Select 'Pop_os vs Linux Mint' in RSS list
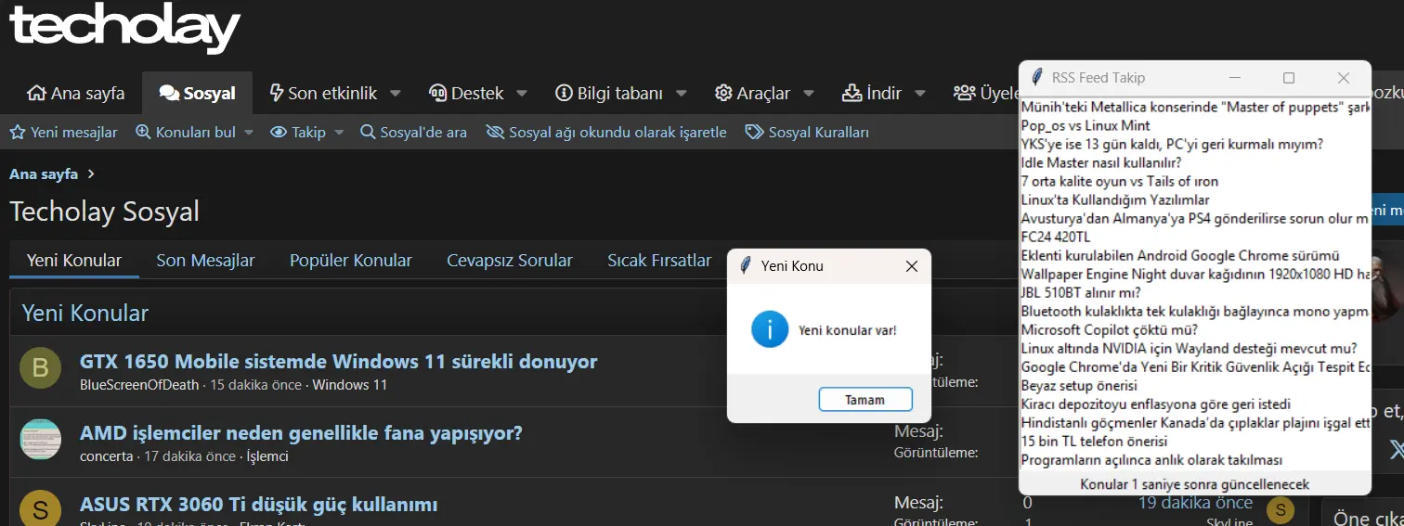This screenshot has width=1404, height=526. click(x=1085, y=125)
